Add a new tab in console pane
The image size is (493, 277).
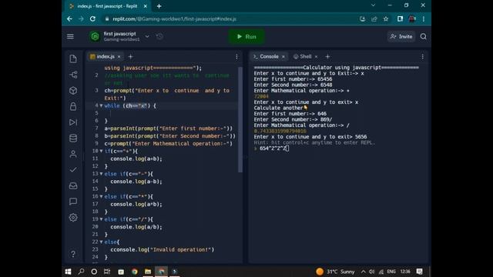tap(327, 56)
